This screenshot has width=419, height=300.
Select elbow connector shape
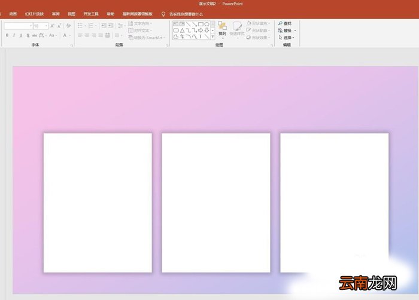coord(188,30)
